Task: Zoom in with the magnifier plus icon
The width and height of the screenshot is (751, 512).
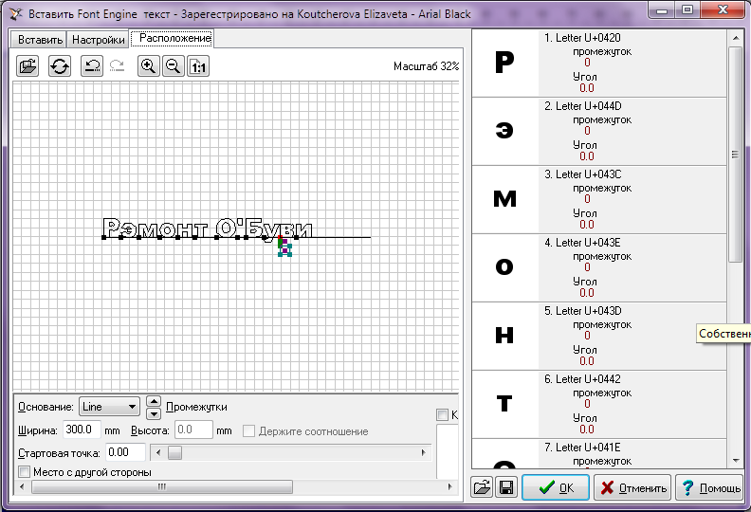Action: pos(148,65)
